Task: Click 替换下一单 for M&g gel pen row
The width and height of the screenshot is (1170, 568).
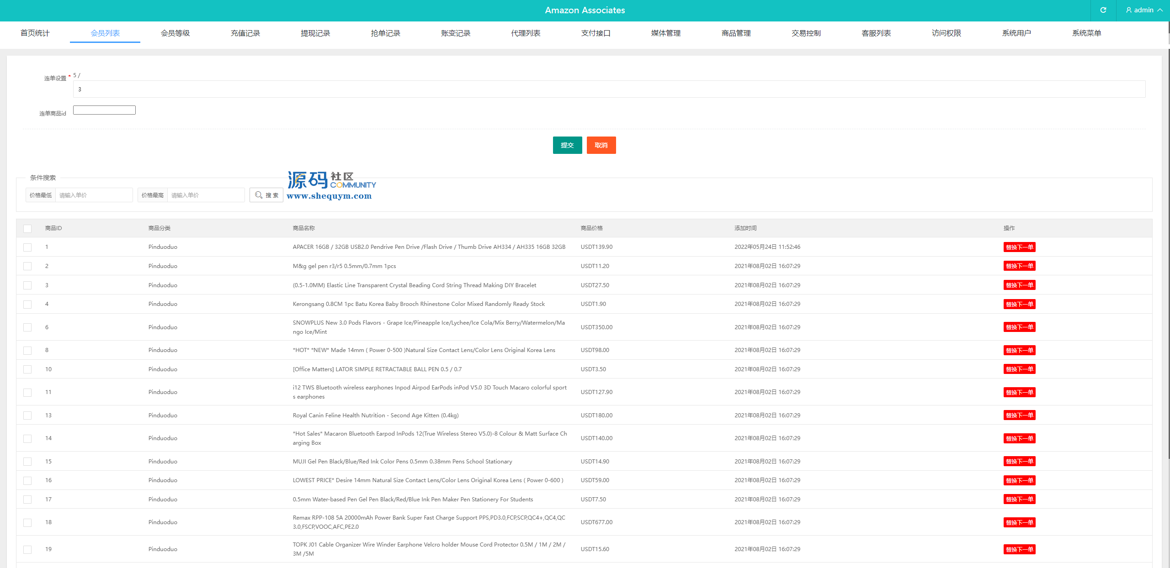Action: (x=1019, y=266)
